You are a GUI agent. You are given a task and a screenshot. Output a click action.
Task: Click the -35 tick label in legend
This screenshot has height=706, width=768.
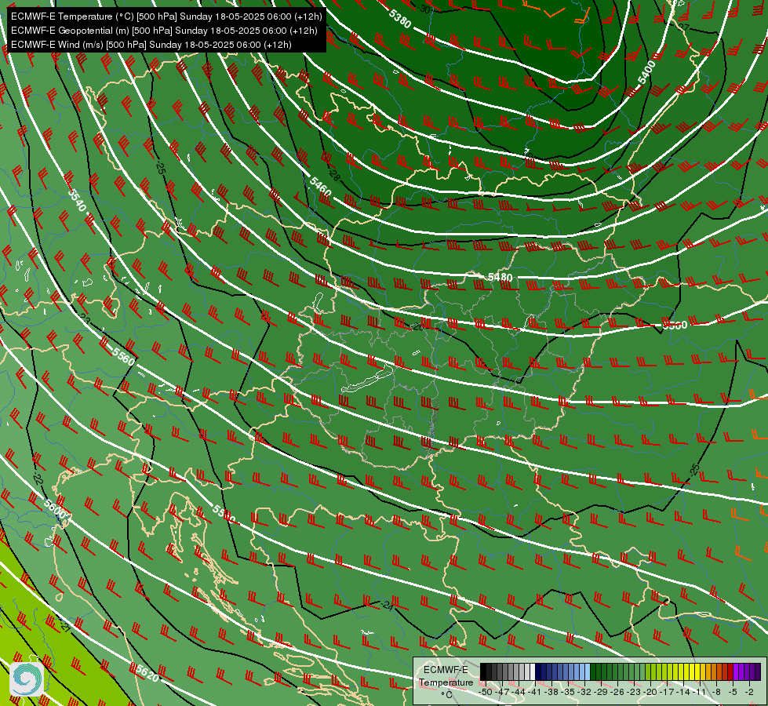569,692
